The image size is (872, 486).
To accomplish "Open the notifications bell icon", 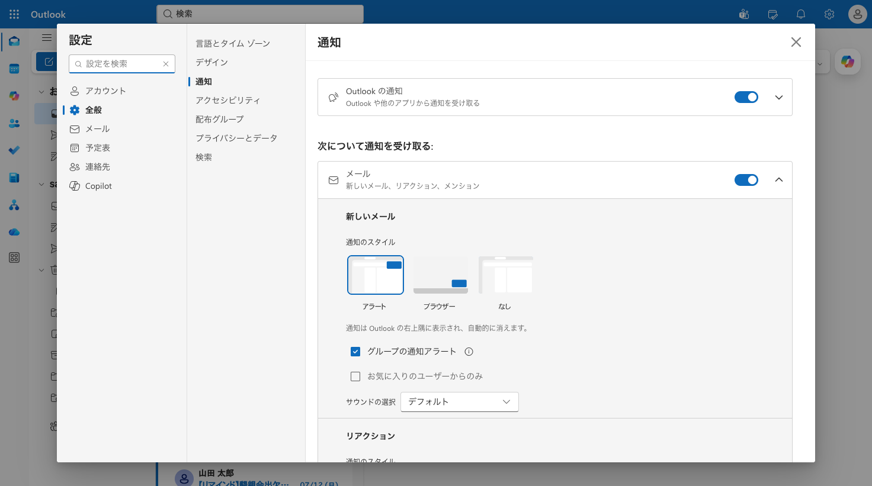I will [801, 14].
